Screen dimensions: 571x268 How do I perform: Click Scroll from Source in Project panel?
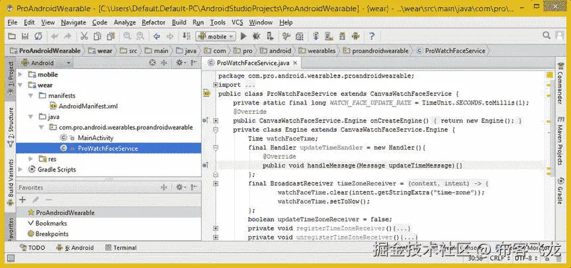(x=153, y=63)
